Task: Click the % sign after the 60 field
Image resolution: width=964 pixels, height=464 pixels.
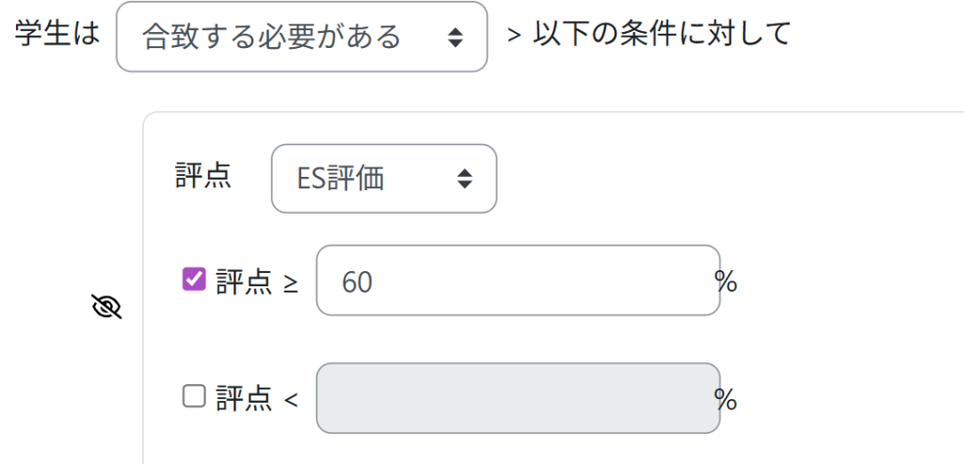Action: tap(726, 281)
